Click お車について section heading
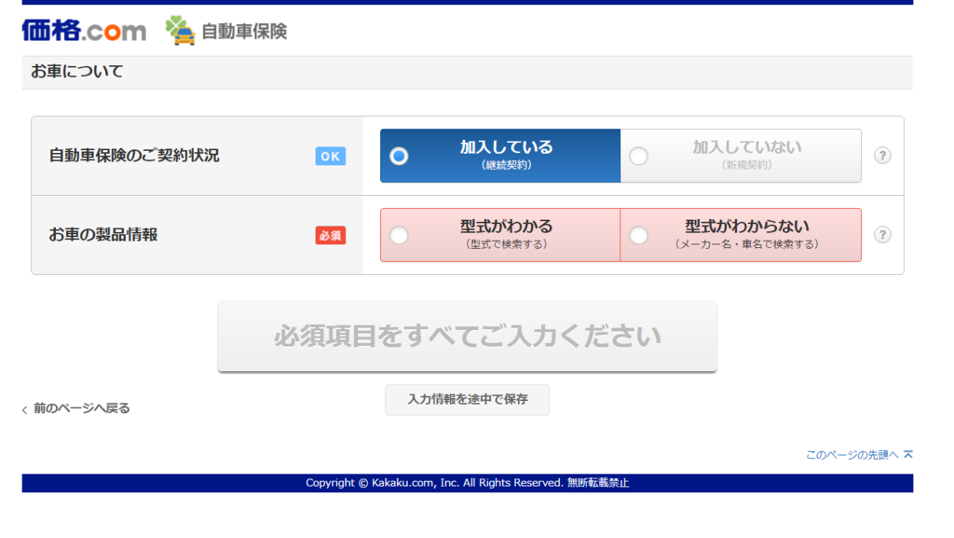This screenshot has height=538, width=954. [x=76, y=71]
